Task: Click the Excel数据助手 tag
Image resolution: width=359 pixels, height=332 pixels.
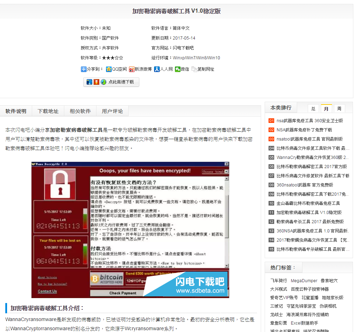Action: 304,323
